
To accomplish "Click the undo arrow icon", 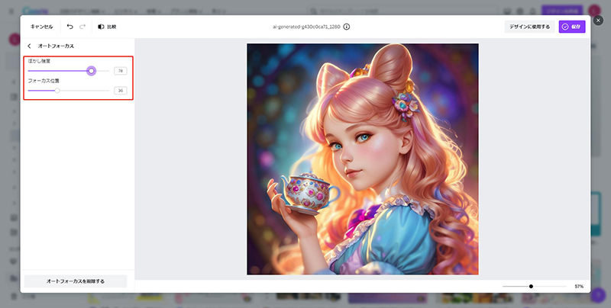I will point(70,26).
